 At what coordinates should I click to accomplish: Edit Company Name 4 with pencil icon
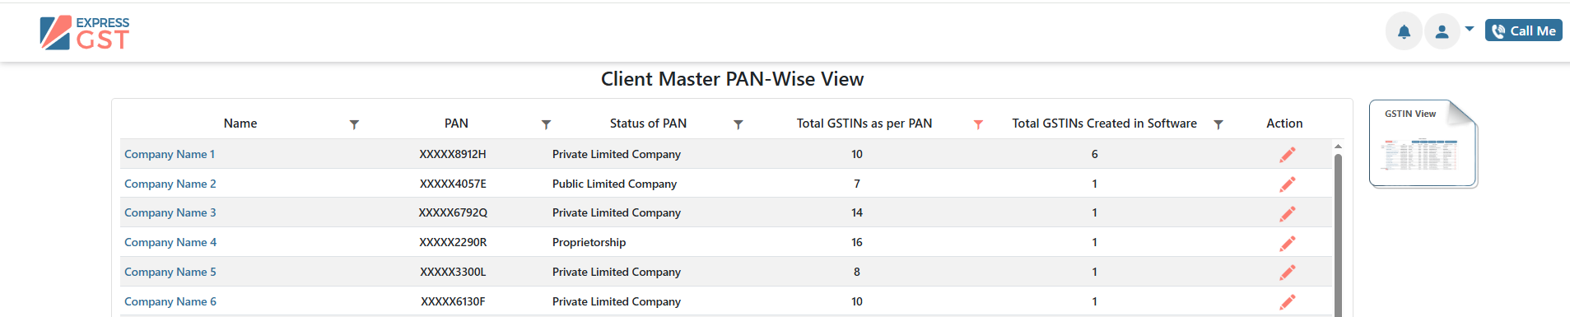tap(1288, 244)
